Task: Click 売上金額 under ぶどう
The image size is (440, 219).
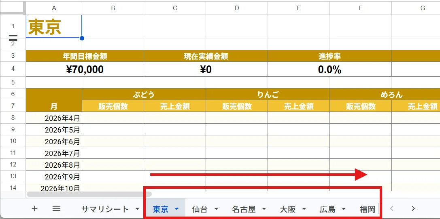Action: coord(175,106)
